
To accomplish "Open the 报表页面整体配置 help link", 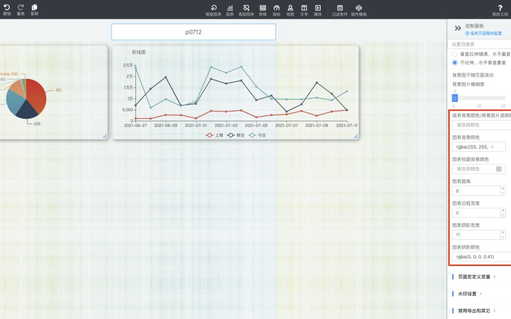I will (484, 33).
